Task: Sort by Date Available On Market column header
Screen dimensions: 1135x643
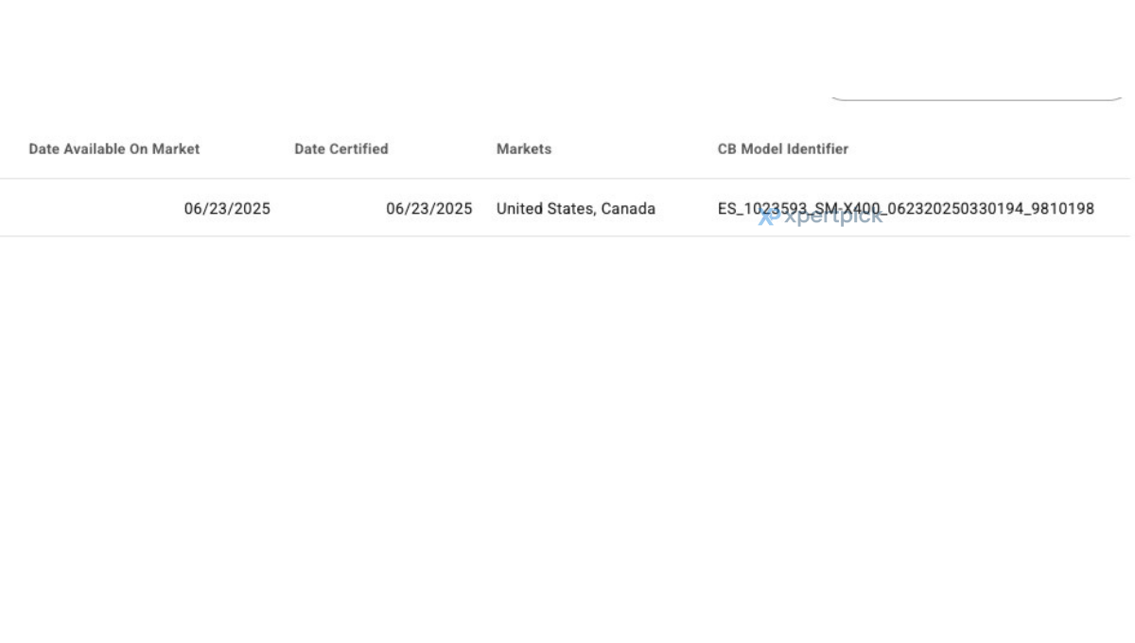Action: pyautogui.click(x=114, y=148)
